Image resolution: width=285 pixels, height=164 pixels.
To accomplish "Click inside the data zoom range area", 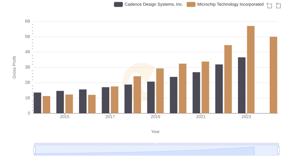I will (x=156, y=150).
